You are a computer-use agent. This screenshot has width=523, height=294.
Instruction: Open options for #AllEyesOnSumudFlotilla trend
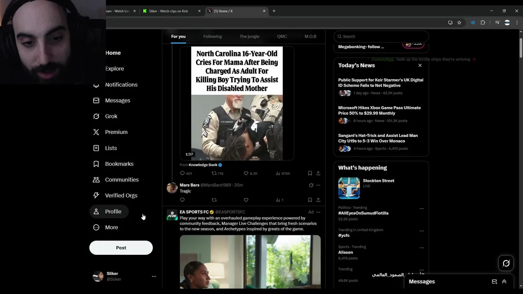[x=422, y=208]
